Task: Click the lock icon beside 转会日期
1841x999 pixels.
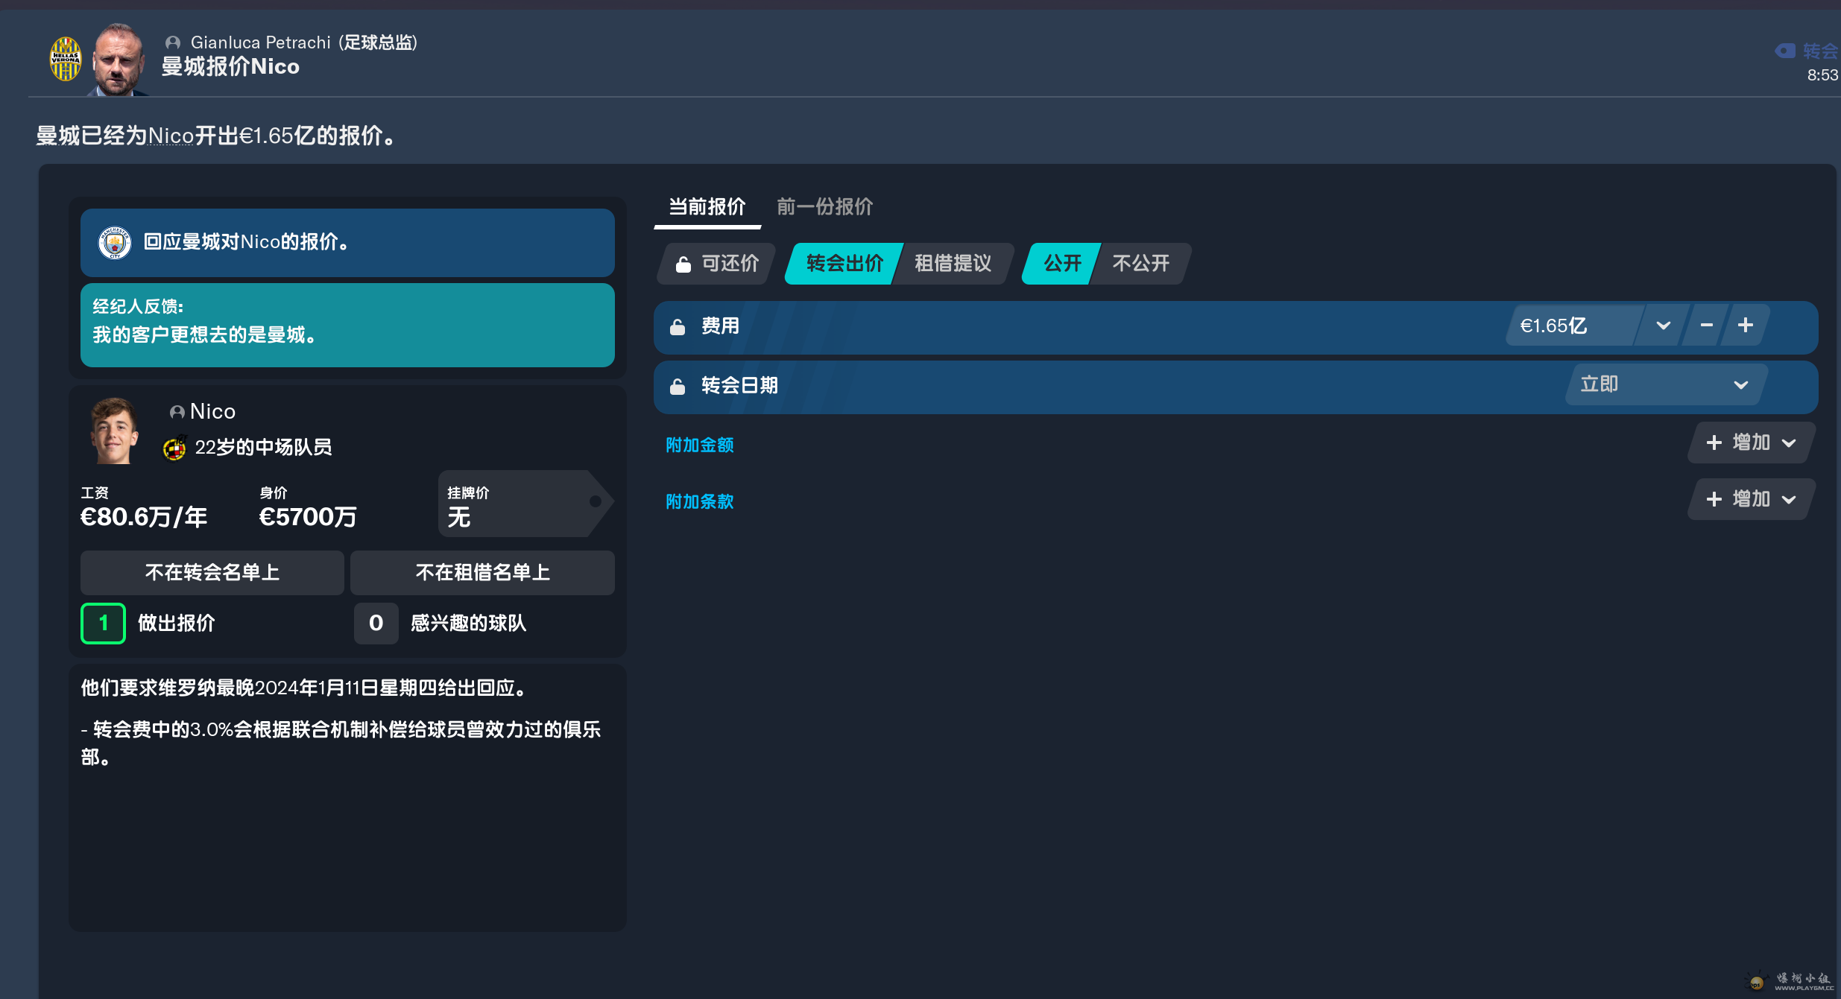Action: pos(678,387)
